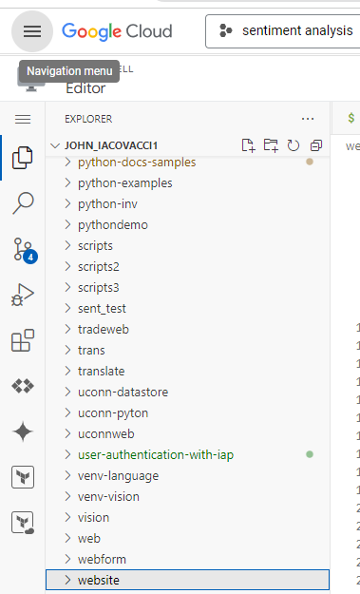This screenshot has height=594, width=360.
Task: Expand the scripts folder
Action: [67, 246]
